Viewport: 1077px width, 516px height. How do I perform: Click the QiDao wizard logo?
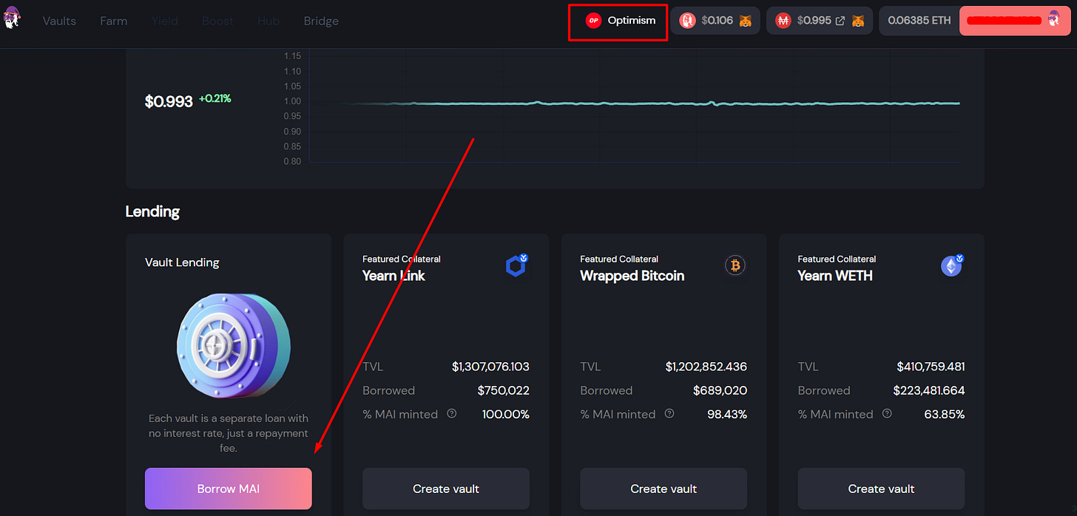click(12, 18)
